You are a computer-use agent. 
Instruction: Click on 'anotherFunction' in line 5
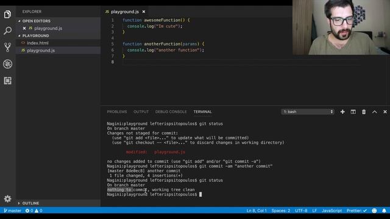pyautogui.click(x=162, y=44)
